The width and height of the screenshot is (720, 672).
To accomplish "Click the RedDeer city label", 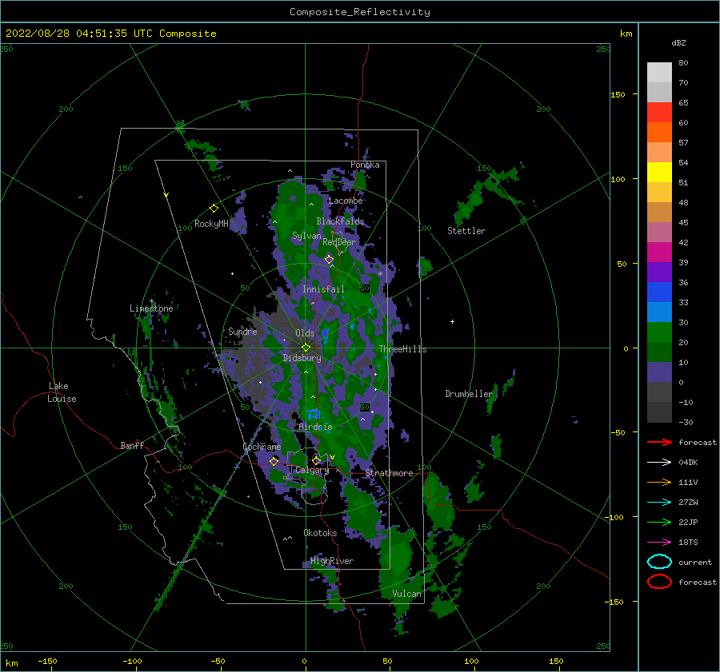I will [x=339, y=242].
